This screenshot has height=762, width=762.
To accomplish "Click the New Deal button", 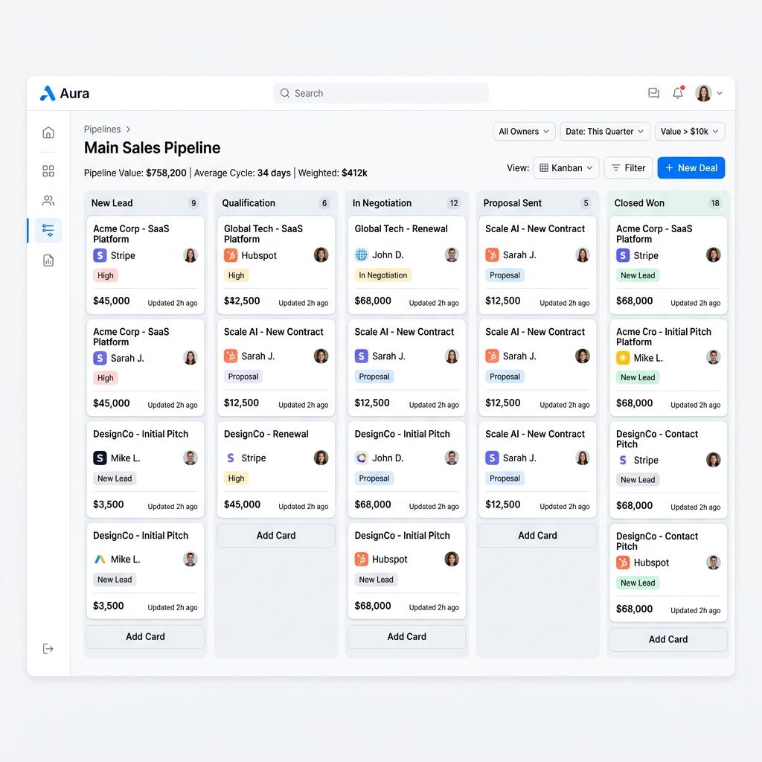I will (691, 167).
